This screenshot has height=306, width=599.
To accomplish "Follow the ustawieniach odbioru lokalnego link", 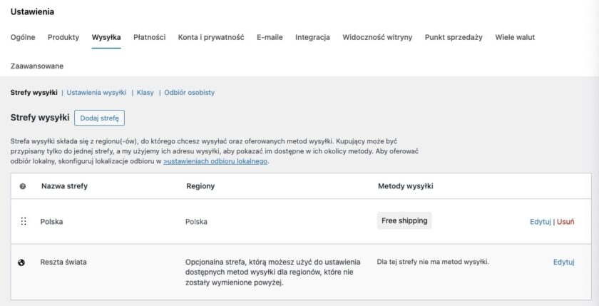I will [215, 161].
